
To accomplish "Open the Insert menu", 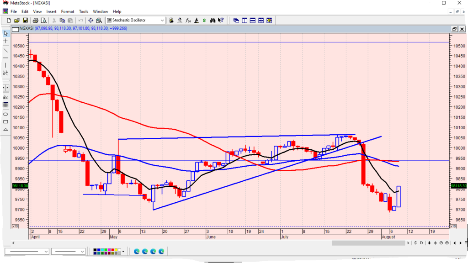I will (51, 11).
